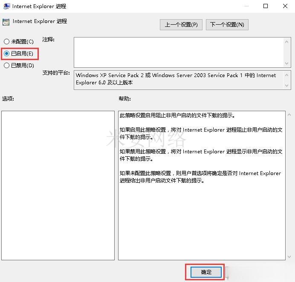Click help paragraph starting 如果启用此策略设置
Image resolution: width=295 pixels, height=282 pixels.
201,133
